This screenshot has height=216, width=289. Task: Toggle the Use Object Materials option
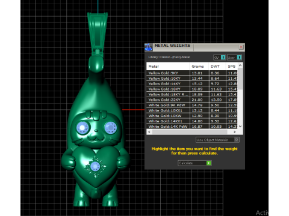217,140
